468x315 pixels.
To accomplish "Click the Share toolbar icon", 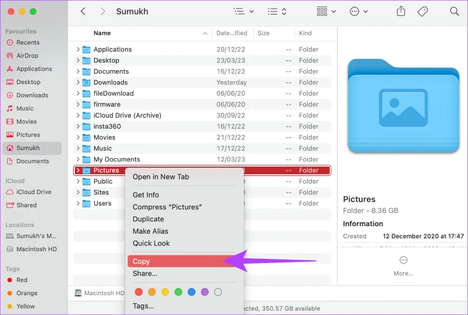I will [401, 11].
